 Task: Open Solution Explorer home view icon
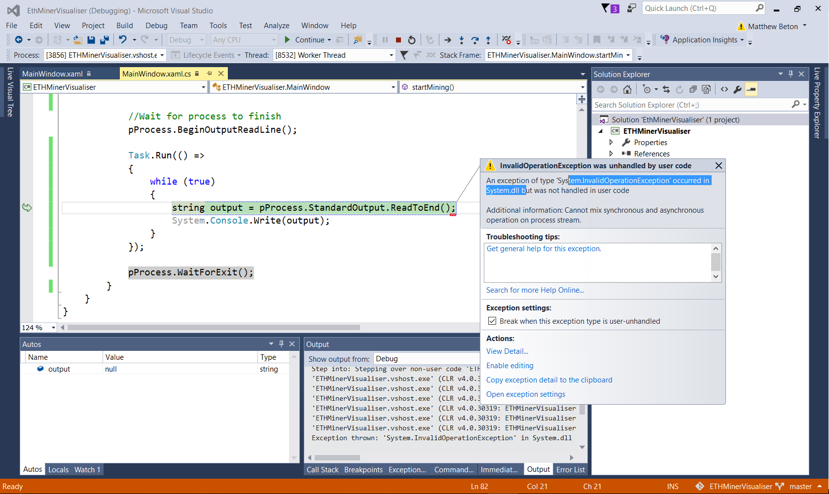[x=627, y=89]
